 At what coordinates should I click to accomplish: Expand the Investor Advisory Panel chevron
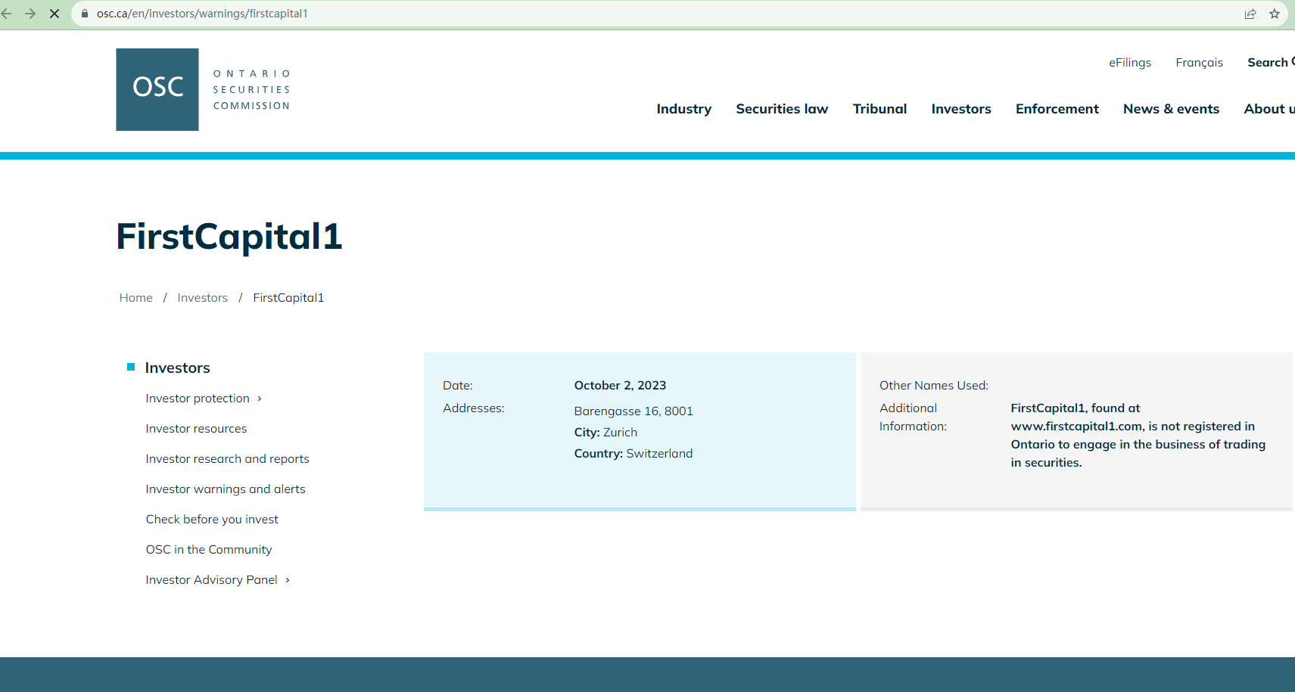288,580
